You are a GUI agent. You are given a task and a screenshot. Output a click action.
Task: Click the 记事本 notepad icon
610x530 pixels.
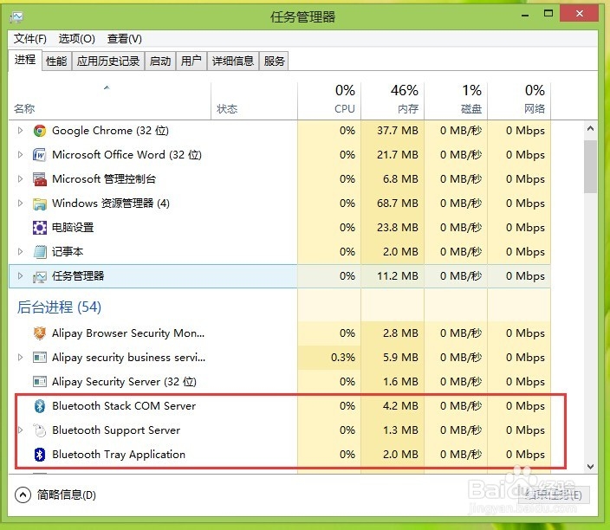tap(40, 252)
